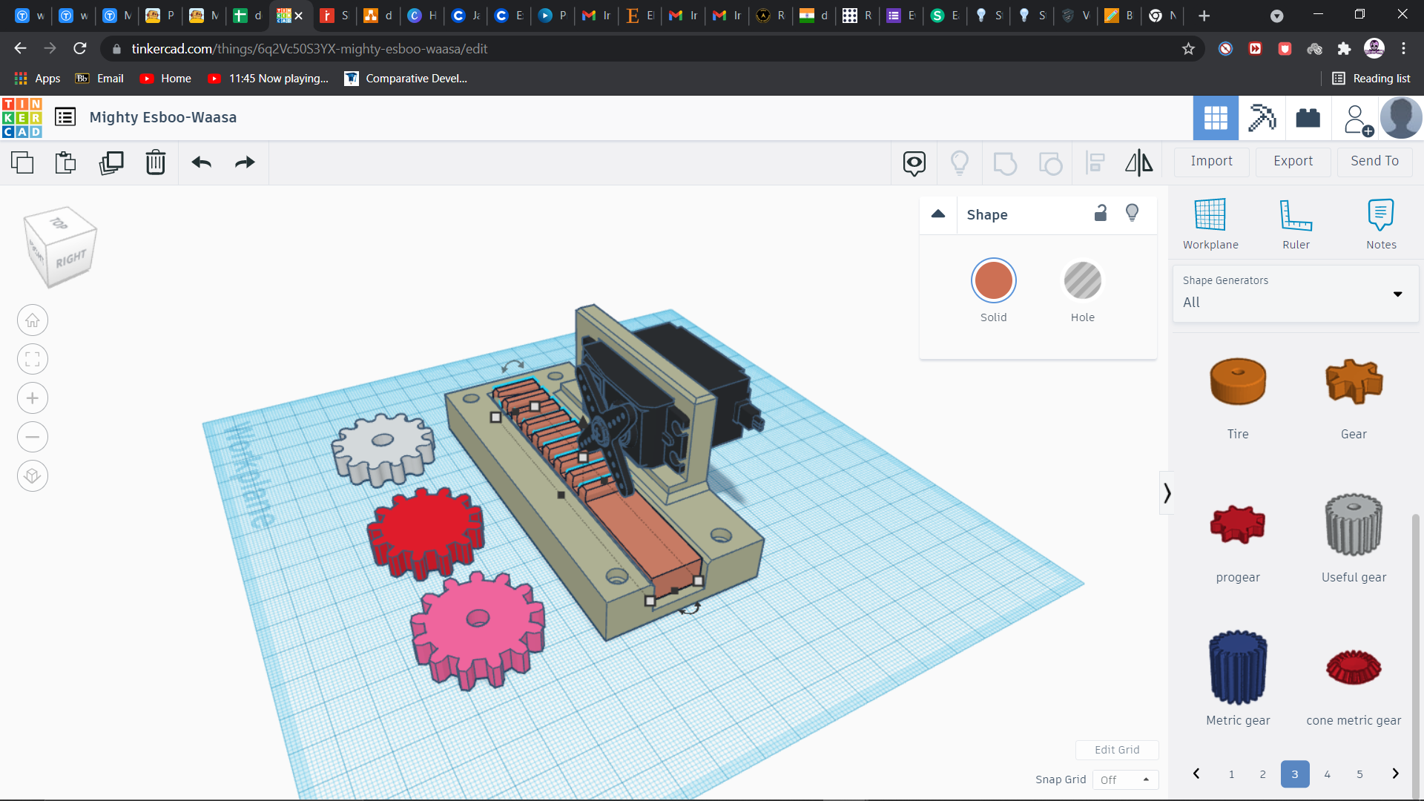Click the Export button
The height and width of the screenshot is (801, 1424).
[1292, 160]
